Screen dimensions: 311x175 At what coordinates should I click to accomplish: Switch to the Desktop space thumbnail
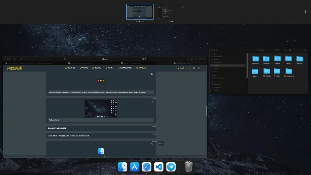(140, 12)
